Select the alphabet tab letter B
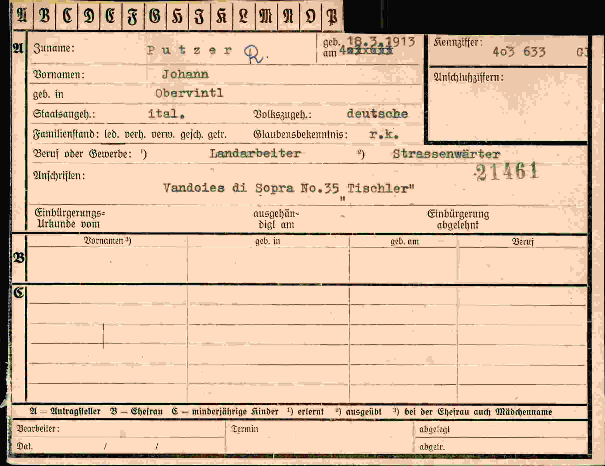605x466 pixels. pos(44,15)
